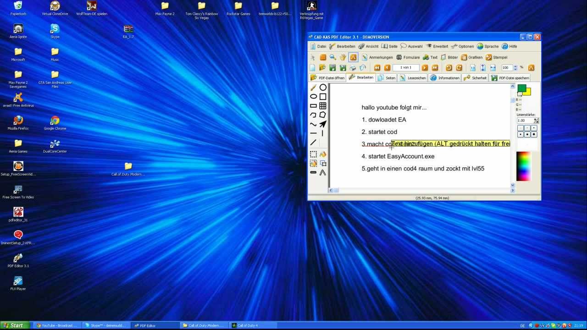This screenshot has height=330, width=587.
Task: Pick the diagonal line tool
Action: 314,143
